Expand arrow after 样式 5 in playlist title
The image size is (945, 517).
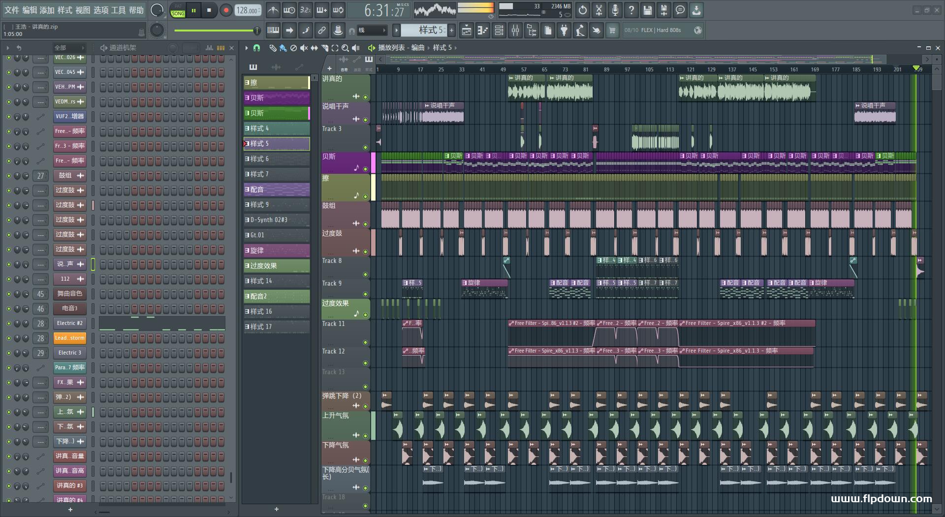tap(456, 48)
